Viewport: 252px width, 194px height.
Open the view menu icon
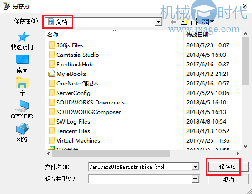point(207,22)
